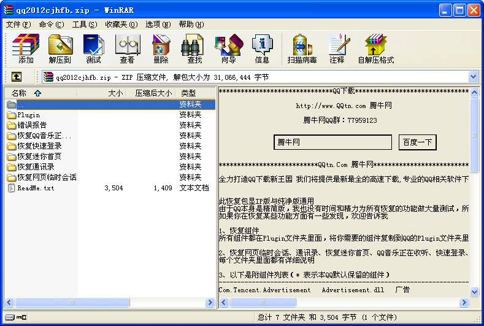
Task: Open the 命令(C) menu
Action: click(x=52, y=25)
